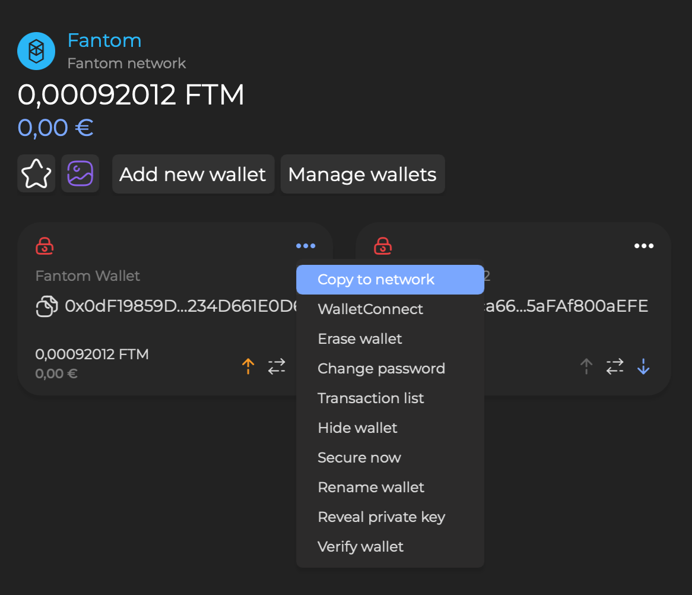The width and height of the screenshot is (692, 595).
Task: Click the Fantom title link
Action: click(104, 40)
